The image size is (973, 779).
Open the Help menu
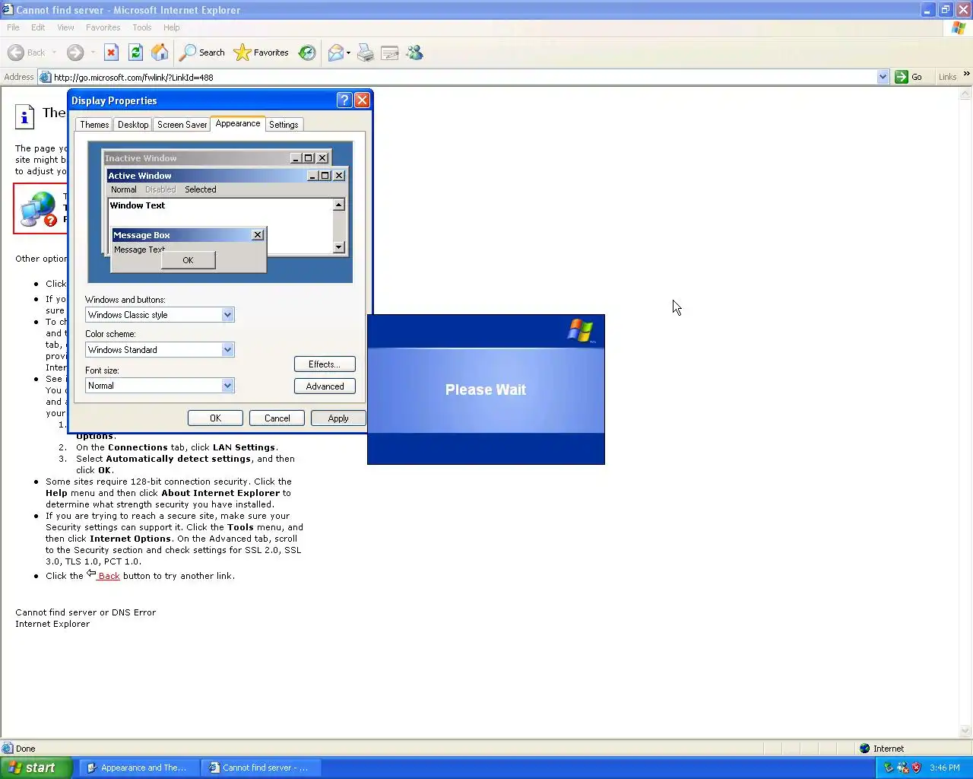click(172, 27)
